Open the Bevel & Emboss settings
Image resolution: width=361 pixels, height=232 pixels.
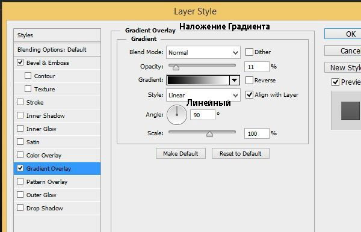(x=57, y=63)
